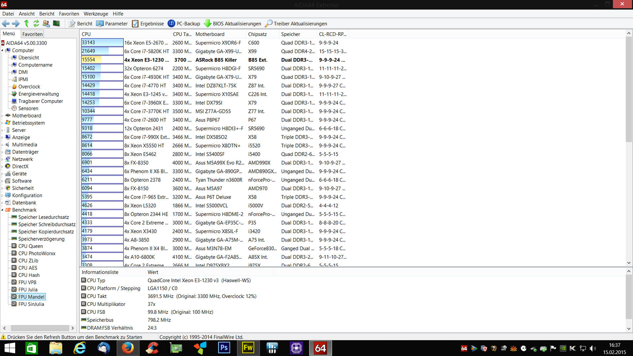633x356 pixels.
Task: Click the Back arrow toolbar icon
Action: [6, 23]
